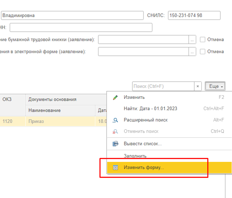Select Расширенный поиск in the menu
Image resolution: width=232 pixels, height=198 pixels.
click(169, 120)
